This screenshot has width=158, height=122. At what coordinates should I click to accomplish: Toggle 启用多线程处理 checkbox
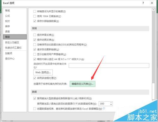tap(34, 78)
